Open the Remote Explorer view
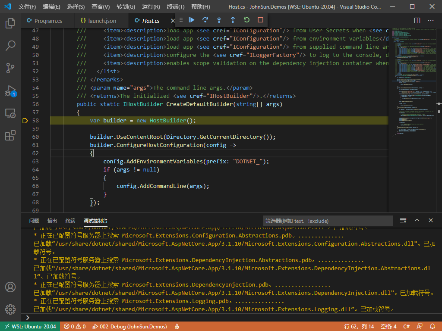 click(10, 113)
